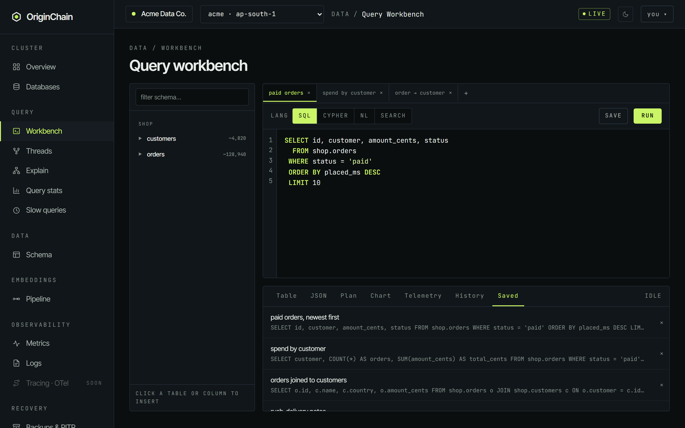The width and height of the screenshot is (685, 428).
Task: Click the Explain hierarchy icon
Action: coord(16,171)
